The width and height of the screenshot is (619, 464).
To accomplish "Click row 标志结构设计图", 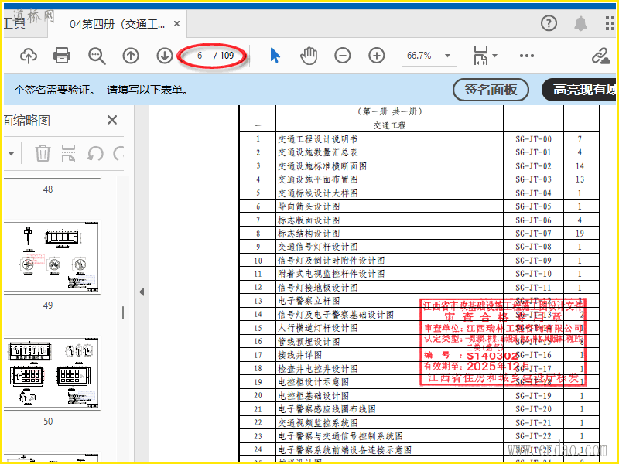I will (419, 234).
